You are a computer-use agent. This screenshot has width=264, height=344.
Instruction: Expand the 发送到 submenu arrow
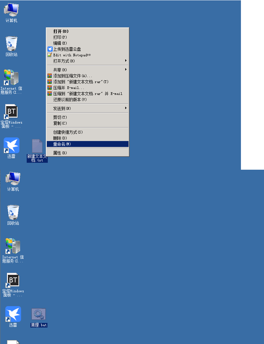[x=126, y=108]
